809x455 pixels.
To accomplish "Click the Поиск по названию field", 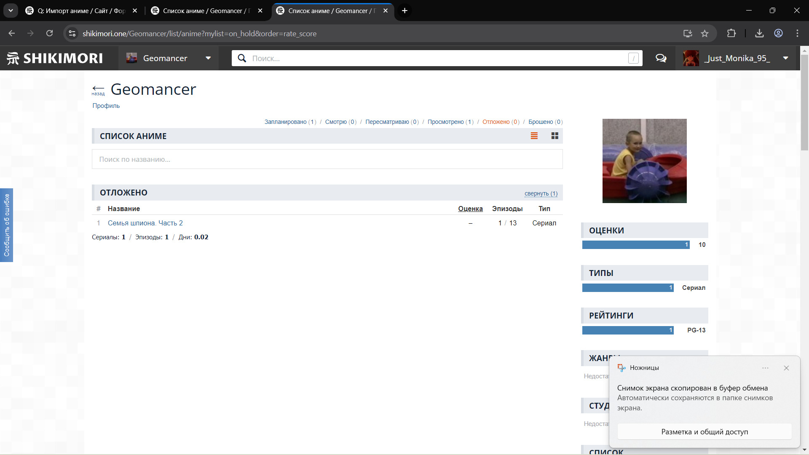I will 327,159.
